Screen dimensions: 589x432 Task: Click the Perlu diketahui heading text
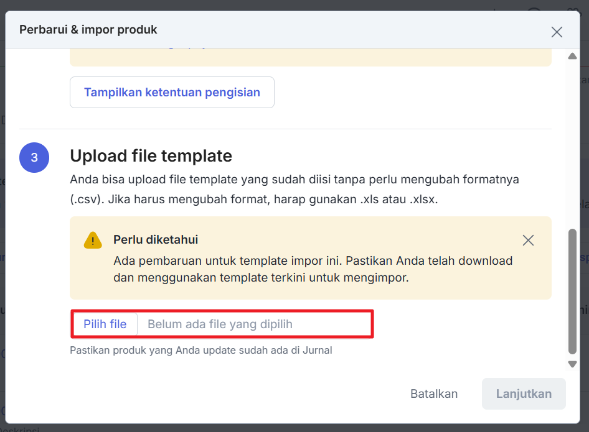pos(156,239)
